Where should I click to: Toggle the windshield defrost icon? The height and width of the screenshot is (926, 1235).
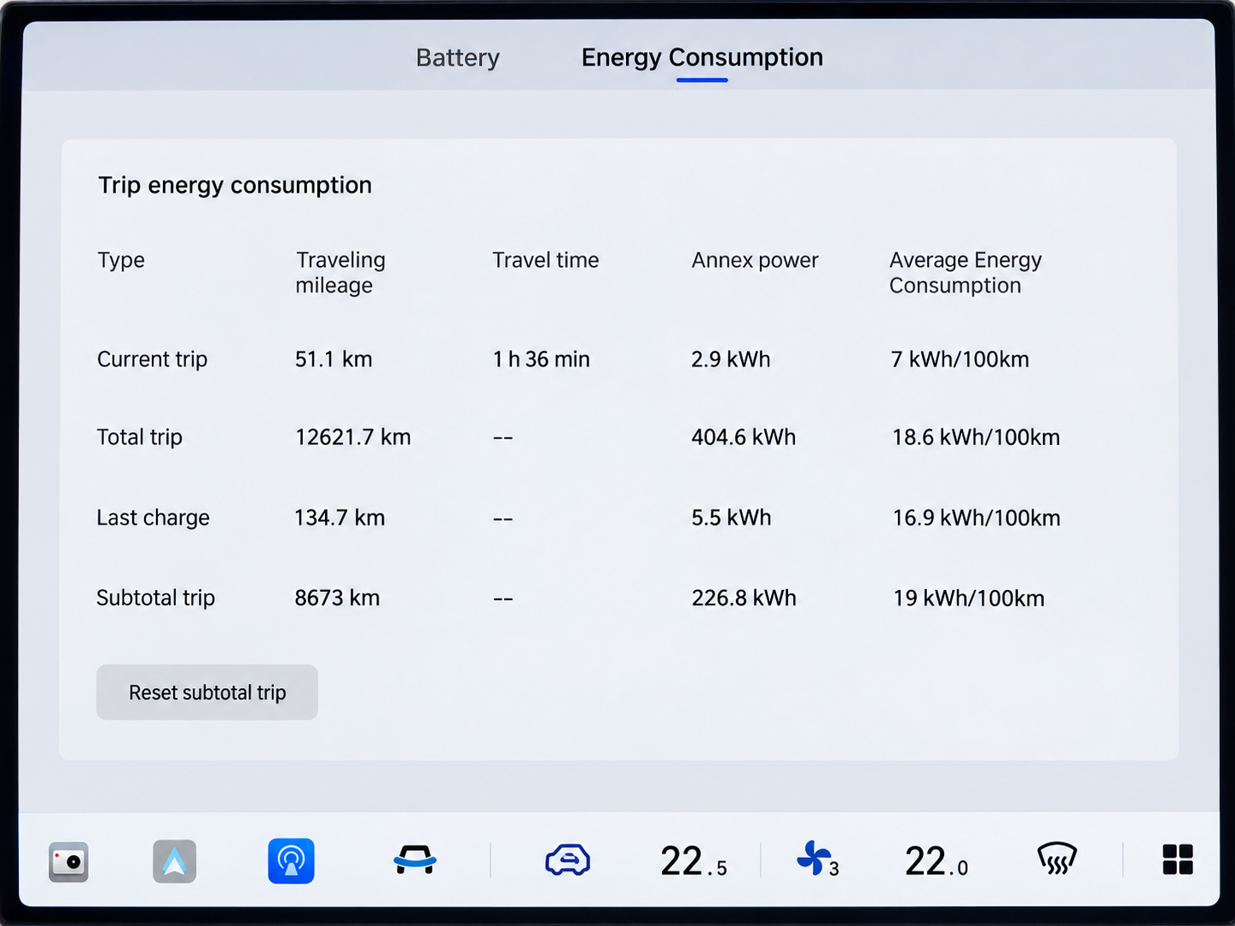[x=1057, y=859]
